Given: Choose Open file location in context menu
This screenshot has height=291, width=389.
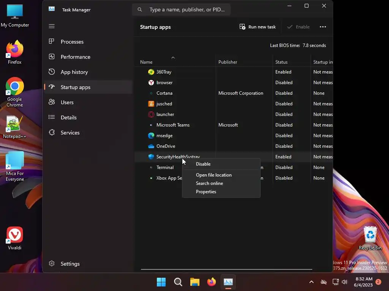Looking at the screenshot, I should coord(221,175).
